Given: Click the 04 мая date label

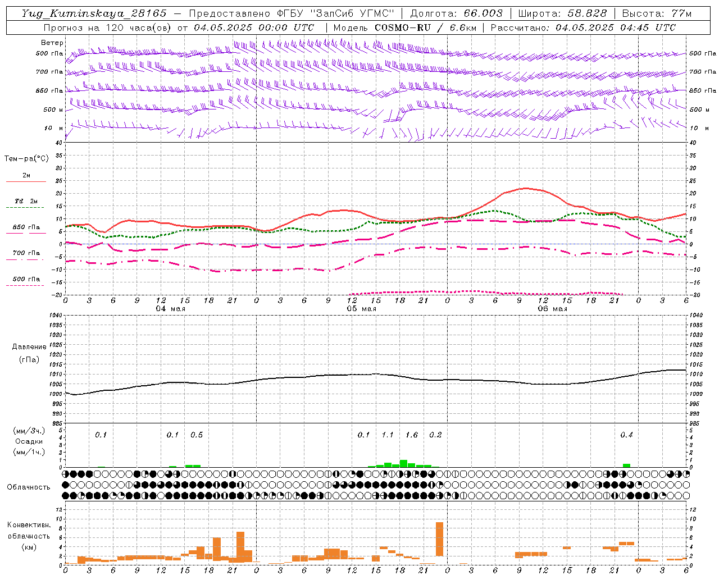Looking at the screenshot, I should pos(171,309).
